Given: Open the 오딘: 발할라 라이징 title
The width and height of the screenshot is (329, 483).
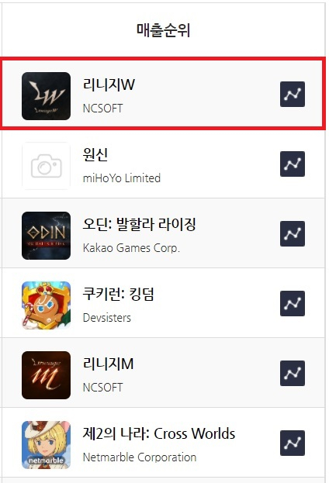Looking at the screenshot, I should (140, 224).
